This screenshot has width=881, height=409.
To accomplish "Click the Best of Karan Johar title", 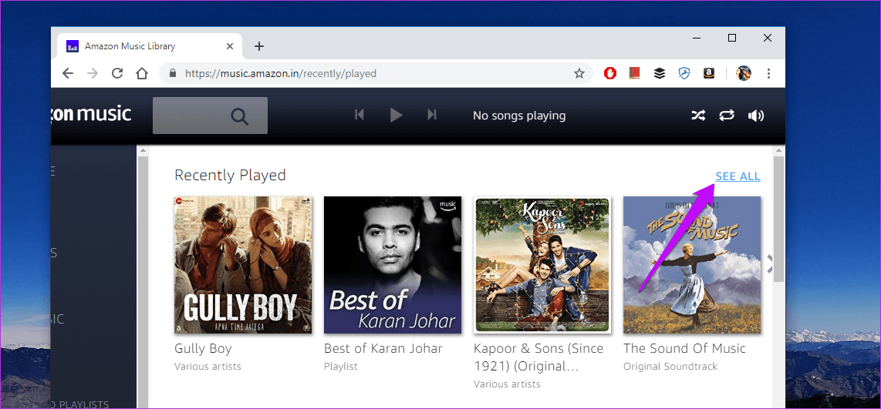I will click(x=383, y=348).
